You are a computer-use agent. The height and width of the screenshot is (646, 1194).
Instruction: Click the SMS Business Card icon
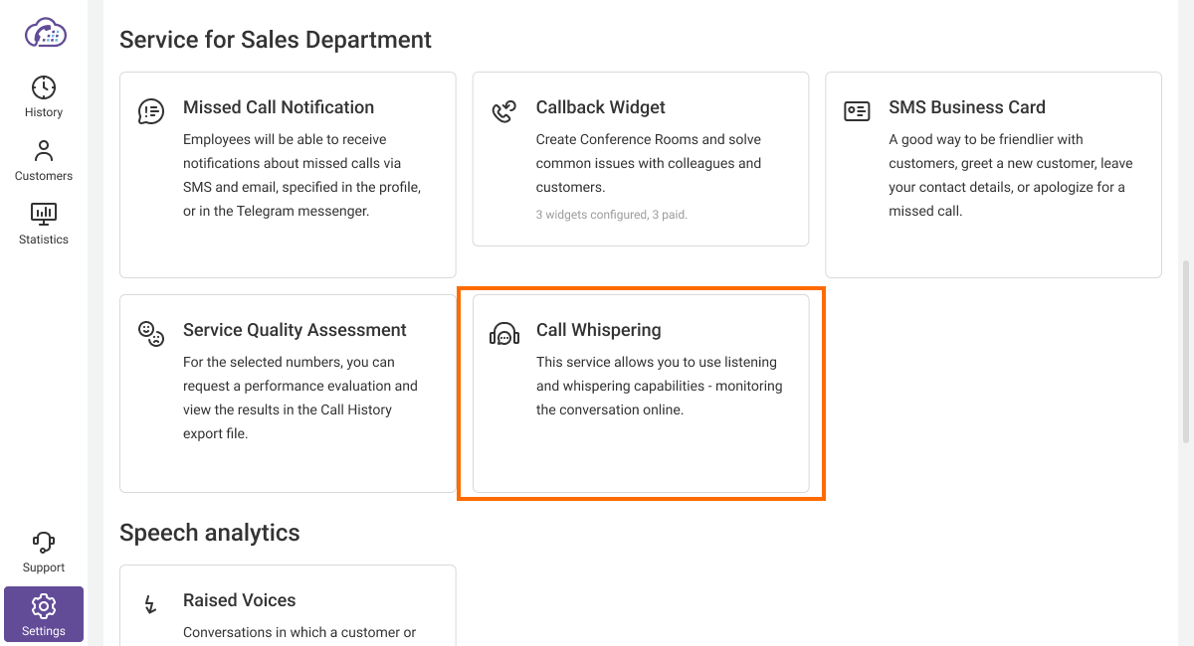click(x=857, y=111)
